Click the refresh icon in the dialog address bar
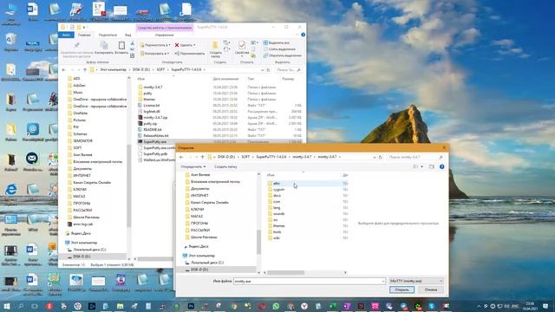The width and height of the screenshot is (555, 312). click(x=381, y=157)
